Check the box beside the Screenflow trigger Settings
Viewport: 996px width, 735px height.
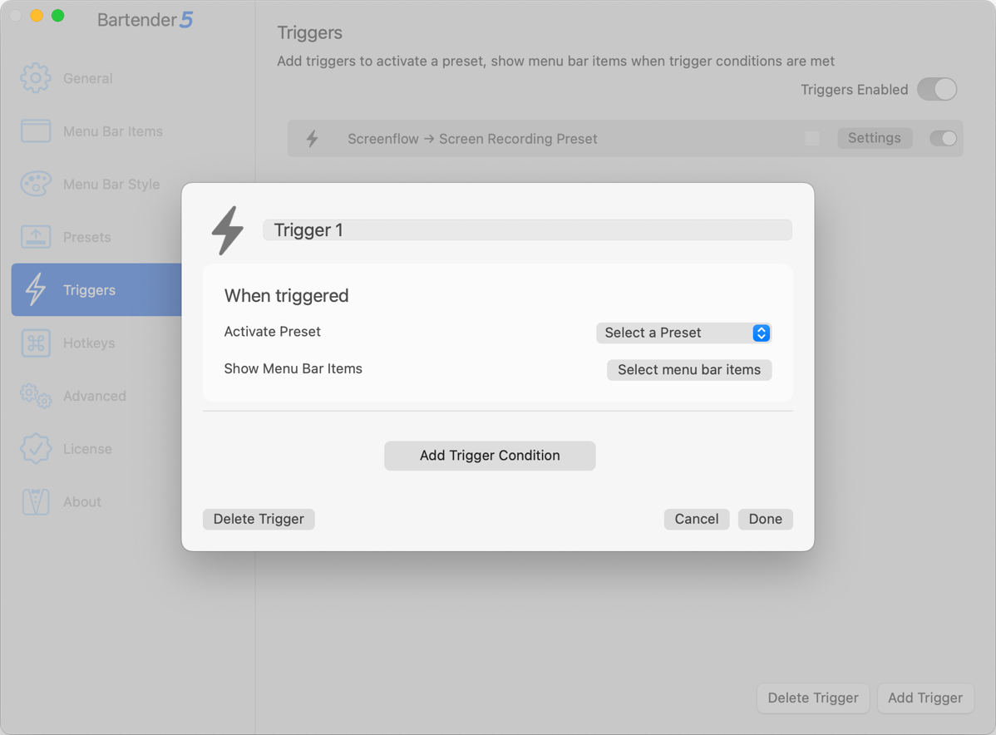(812, 139)
